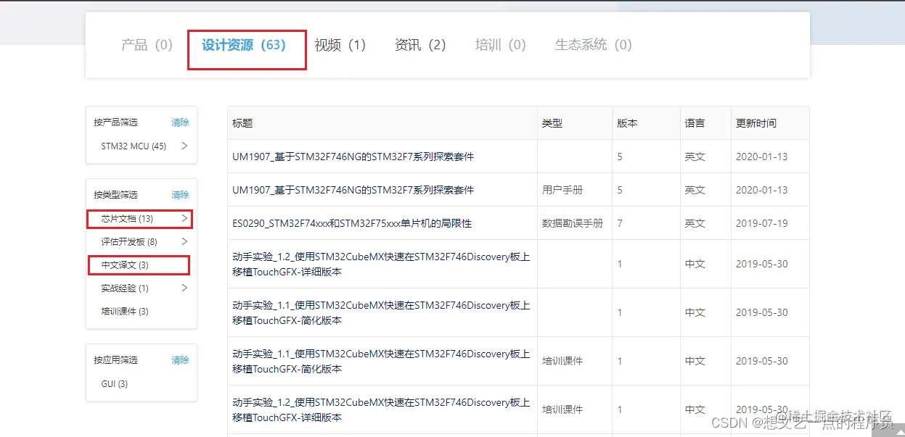Image resolution: width=905 pixels, height=437 pixels.
Task: Select the 视频 (1) tab
Action: click(x=340, y=45)
